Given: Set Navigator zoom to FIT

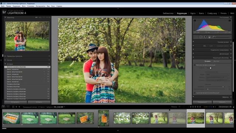Looking at the screenshot, I should click(36, 17).
